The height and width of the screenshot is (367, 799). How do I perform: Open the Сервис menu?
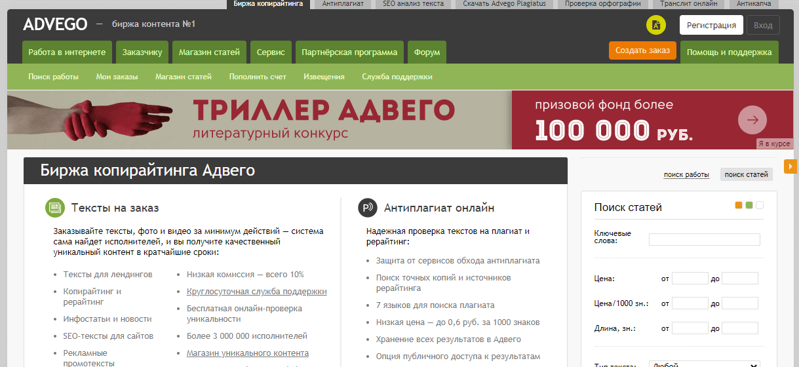(x=271, y=52)
